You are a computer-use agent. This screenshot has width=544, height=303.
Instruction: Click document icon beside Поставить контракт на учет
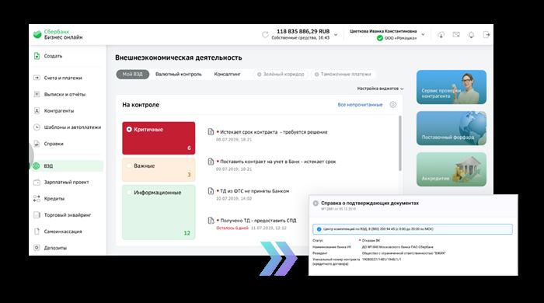pyautogui.click(x=211, y=162)
